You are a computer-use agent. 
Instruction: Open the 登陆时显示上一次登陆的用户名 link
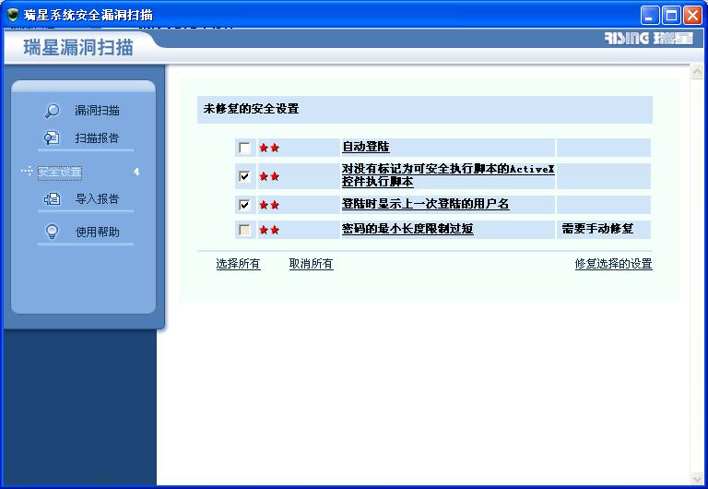pos(425,204)
